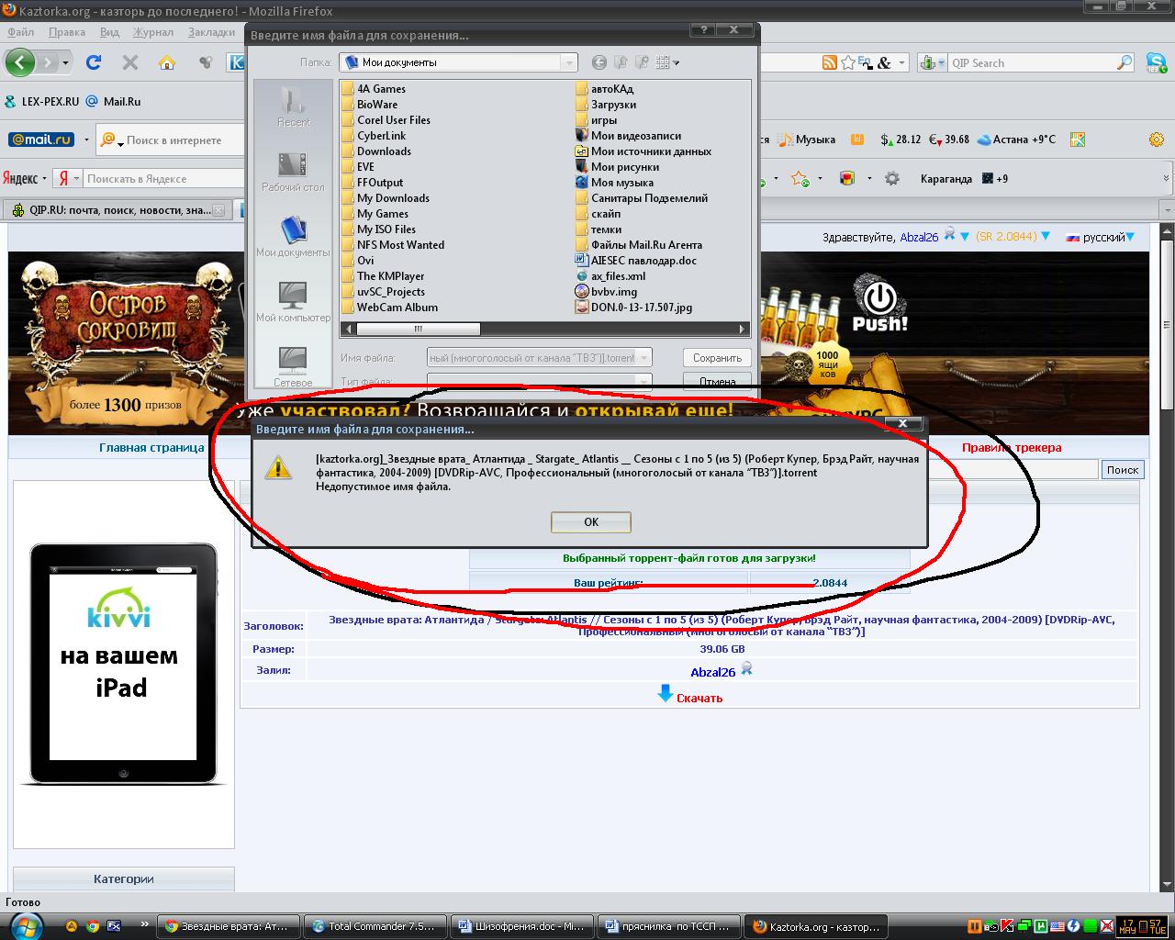Click LEX-PEX.RU bookmark

pyautogui.click(x=42, y=102)
